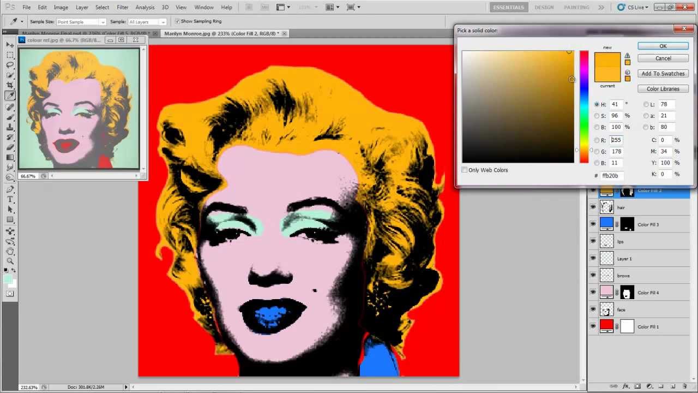698x393 pixels.
Task: Open the Sample All Layers dropdown
Action: pos(147,22)
